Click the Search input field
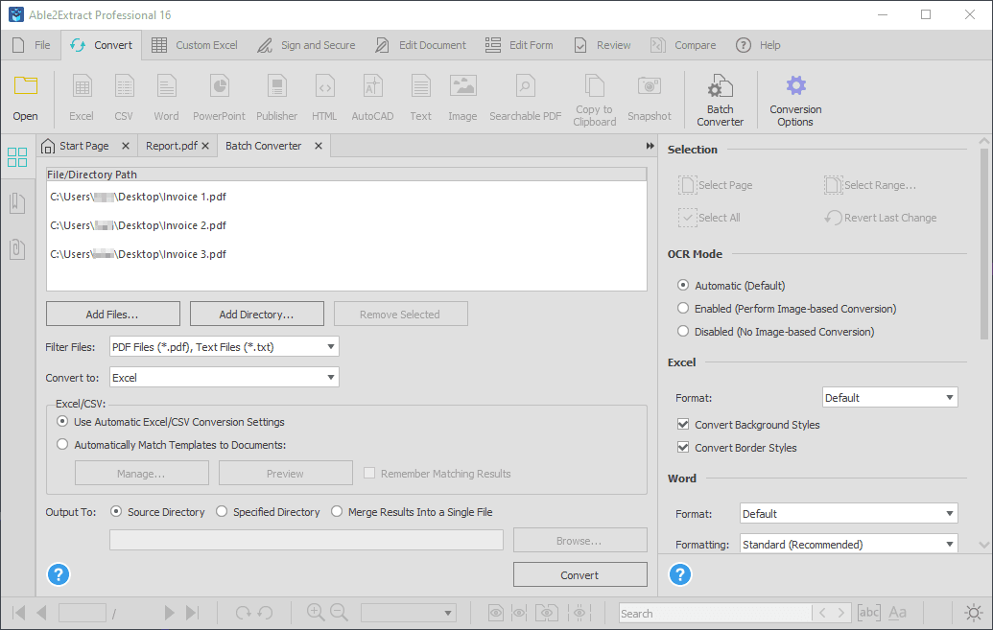This screenshot has height=630, width=993. point(715,613)
